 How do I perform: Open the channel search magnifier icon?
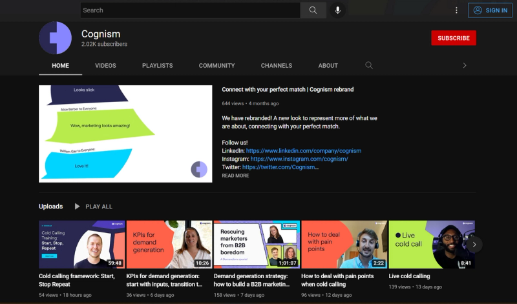(x=369, y=65)
